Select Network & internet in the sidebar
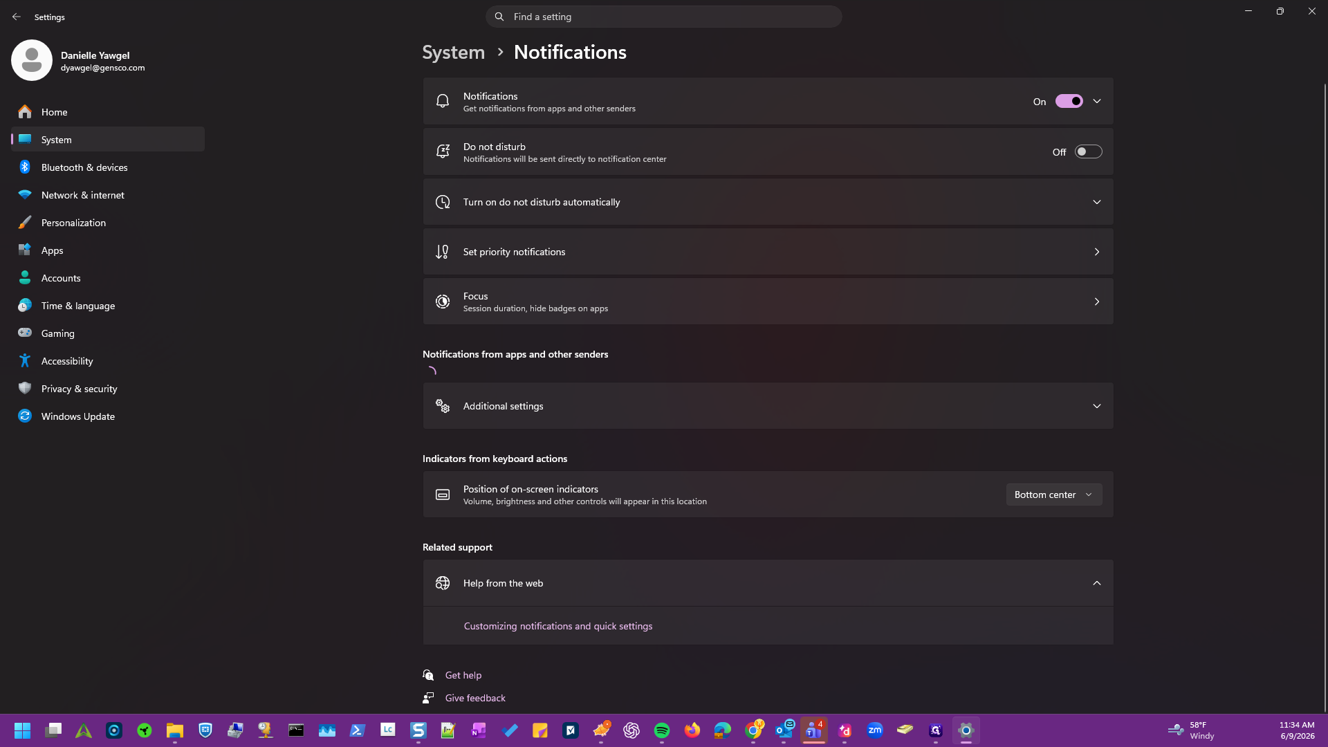 click(x=108, y=195)
